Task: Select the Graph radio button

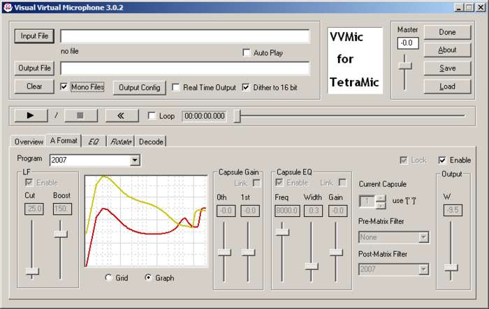Action: tap(148, 278)
